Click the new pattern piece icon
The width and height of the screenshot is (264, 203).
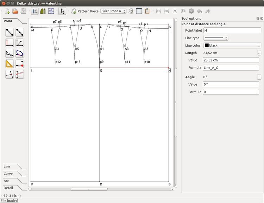tap(74, 11)
